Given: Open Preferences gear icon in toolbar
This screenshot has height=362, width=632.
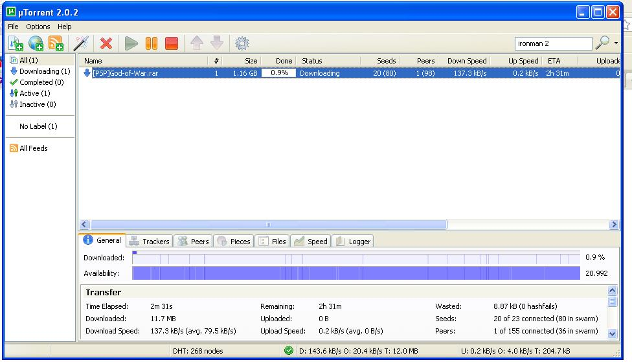Looking at the screenshot, I should point(242,43).
